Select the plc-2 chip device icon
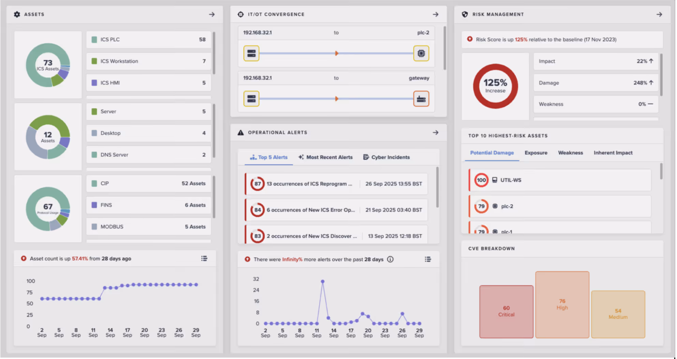677x359 pixels. tap(421, 53)
